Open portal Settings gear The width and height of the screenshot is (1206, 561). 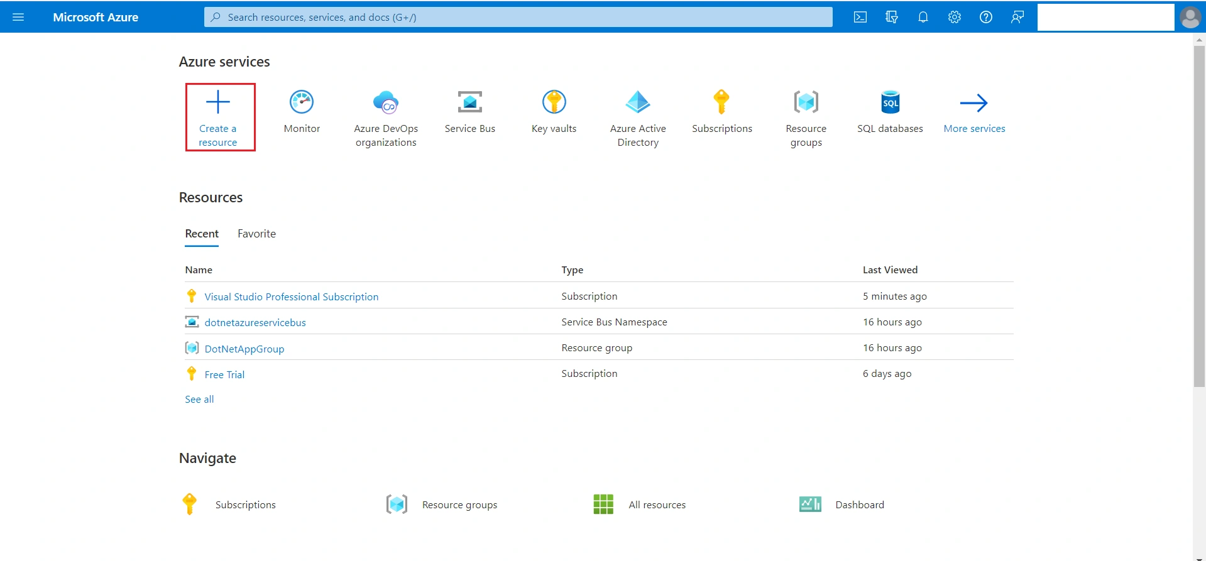[x=955, y=17]
